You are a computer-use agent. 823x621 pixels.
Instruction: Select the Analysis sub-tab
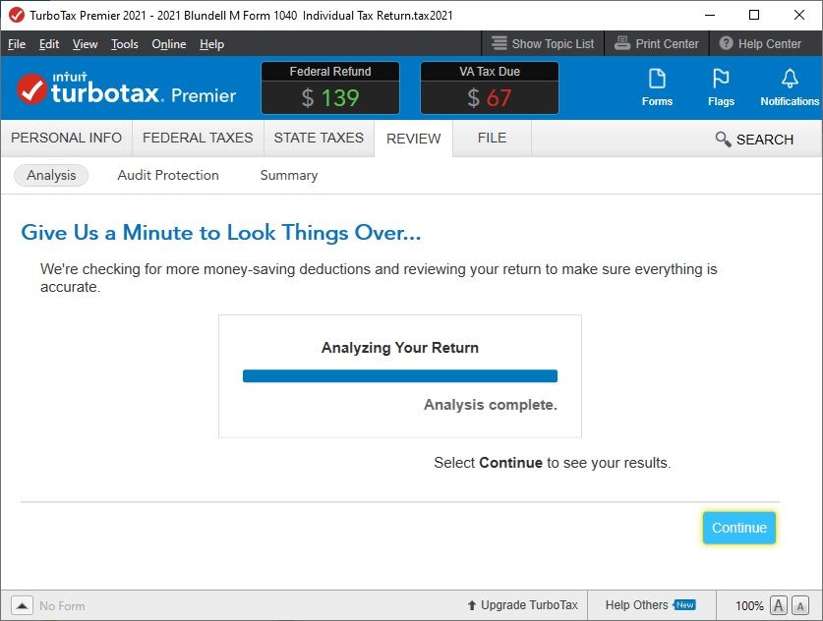pos(51,175)
